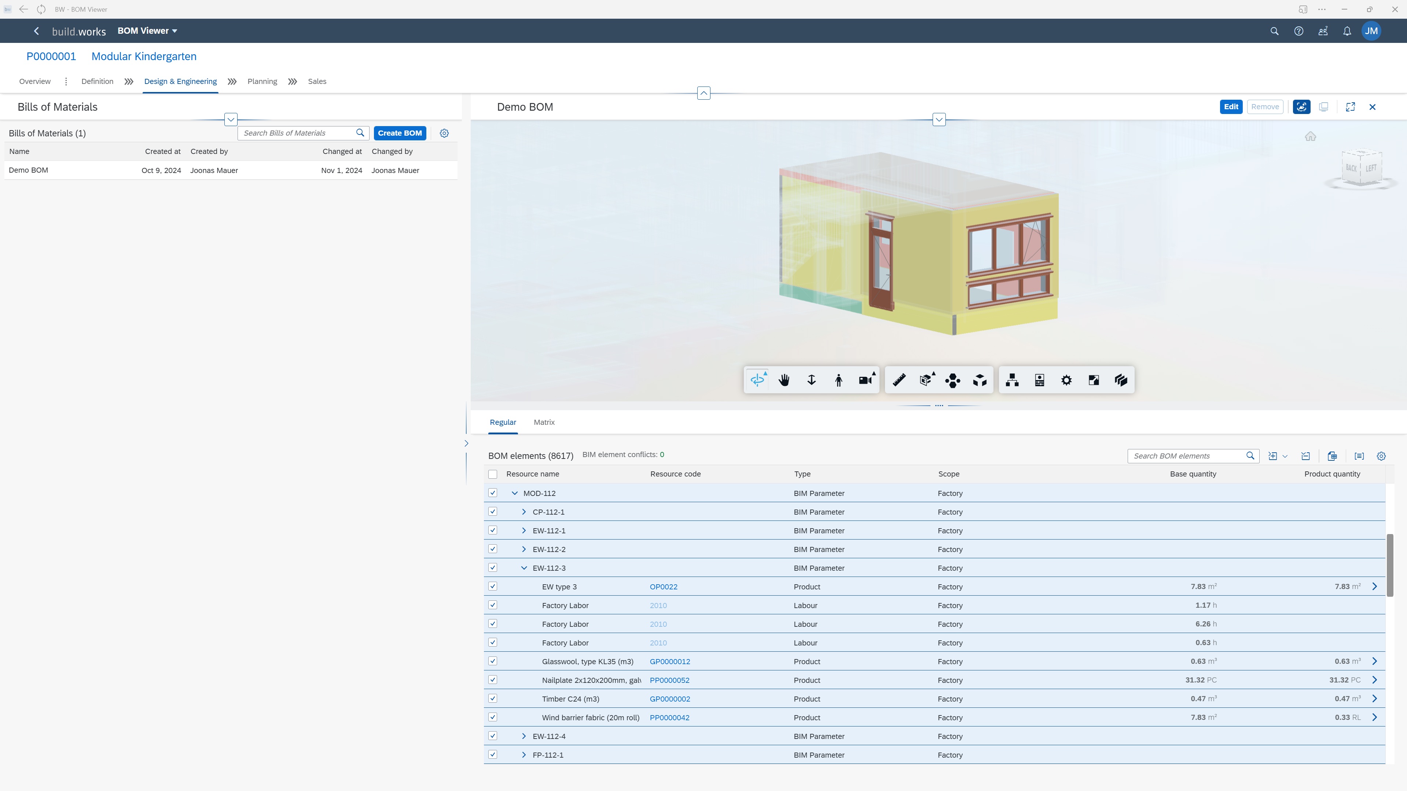This screenshot has width=1407, height=791.
Task: Click the Camera interactions tool
Action: 866,380
